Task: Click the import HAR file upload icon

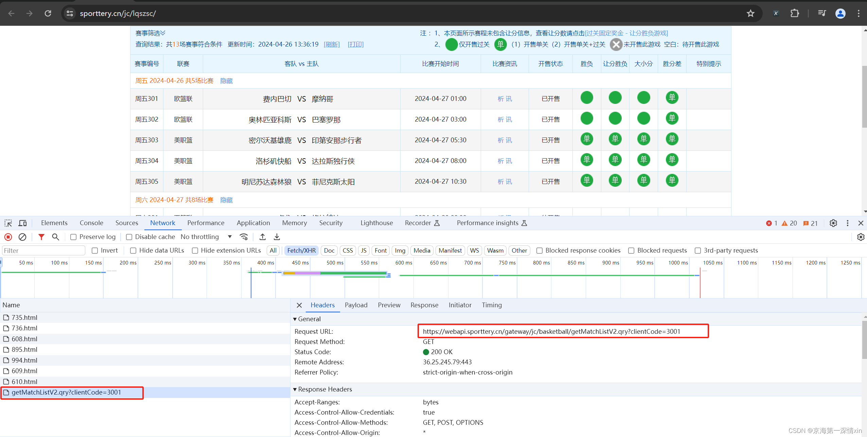Action: coord(263,237)
